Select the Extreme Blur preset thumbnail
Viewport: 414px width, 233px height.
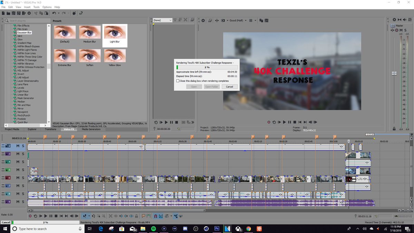pyautogui.click(x=65, y=57)
